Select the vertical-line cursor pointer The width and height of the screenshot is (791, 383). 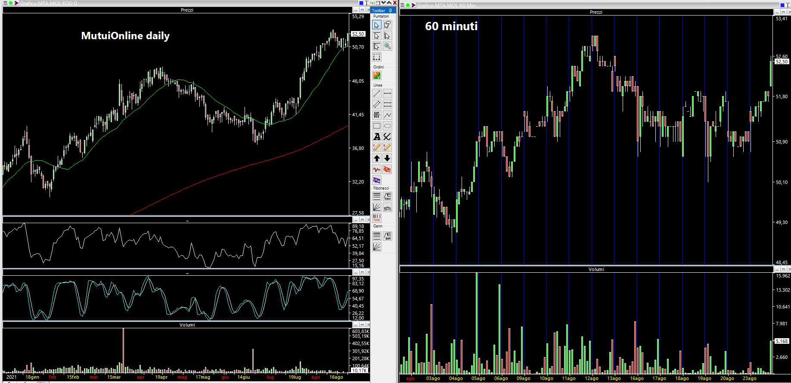click(388, 36)
